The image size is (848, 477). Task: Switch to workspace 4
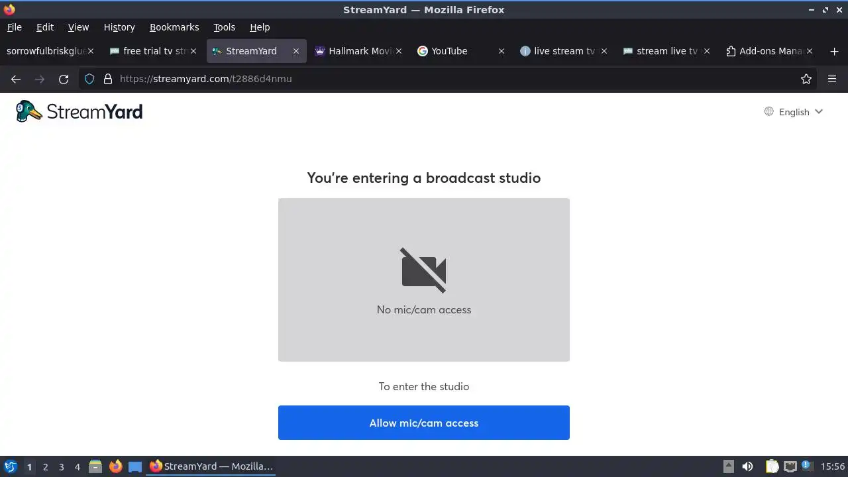tap(77, 466)
